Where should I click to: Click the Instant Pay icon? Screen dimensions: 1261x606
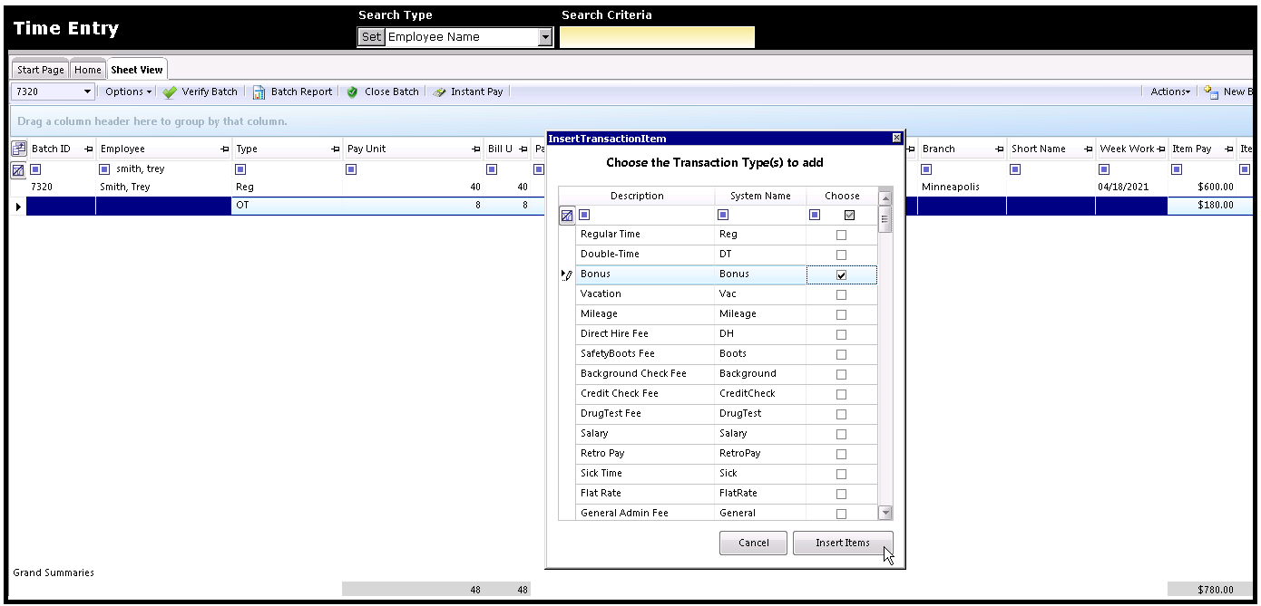(439, 91)
